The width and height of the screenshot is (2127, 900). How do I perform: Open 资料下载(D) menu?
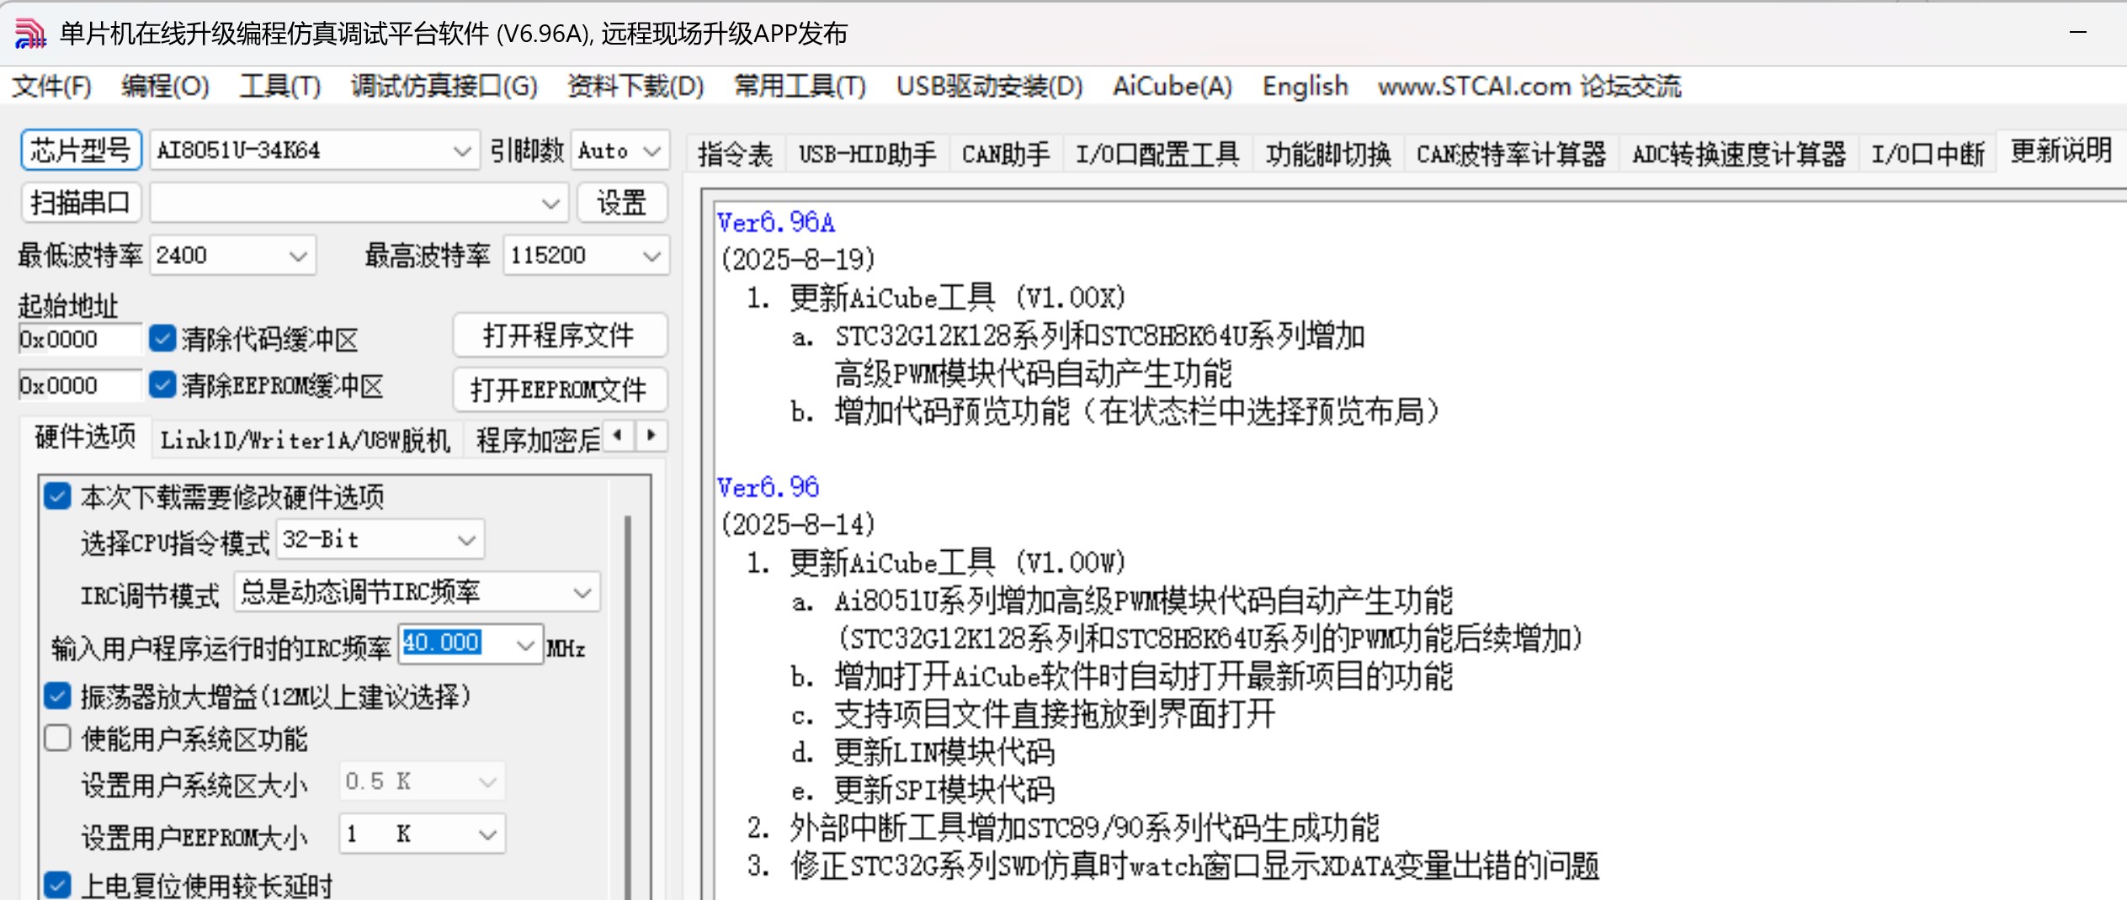(635, 86)
